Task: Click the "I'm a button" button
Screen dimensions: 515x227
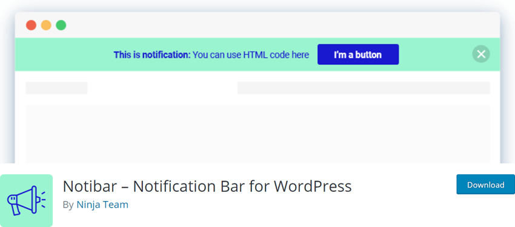Action: click(358, 54)
